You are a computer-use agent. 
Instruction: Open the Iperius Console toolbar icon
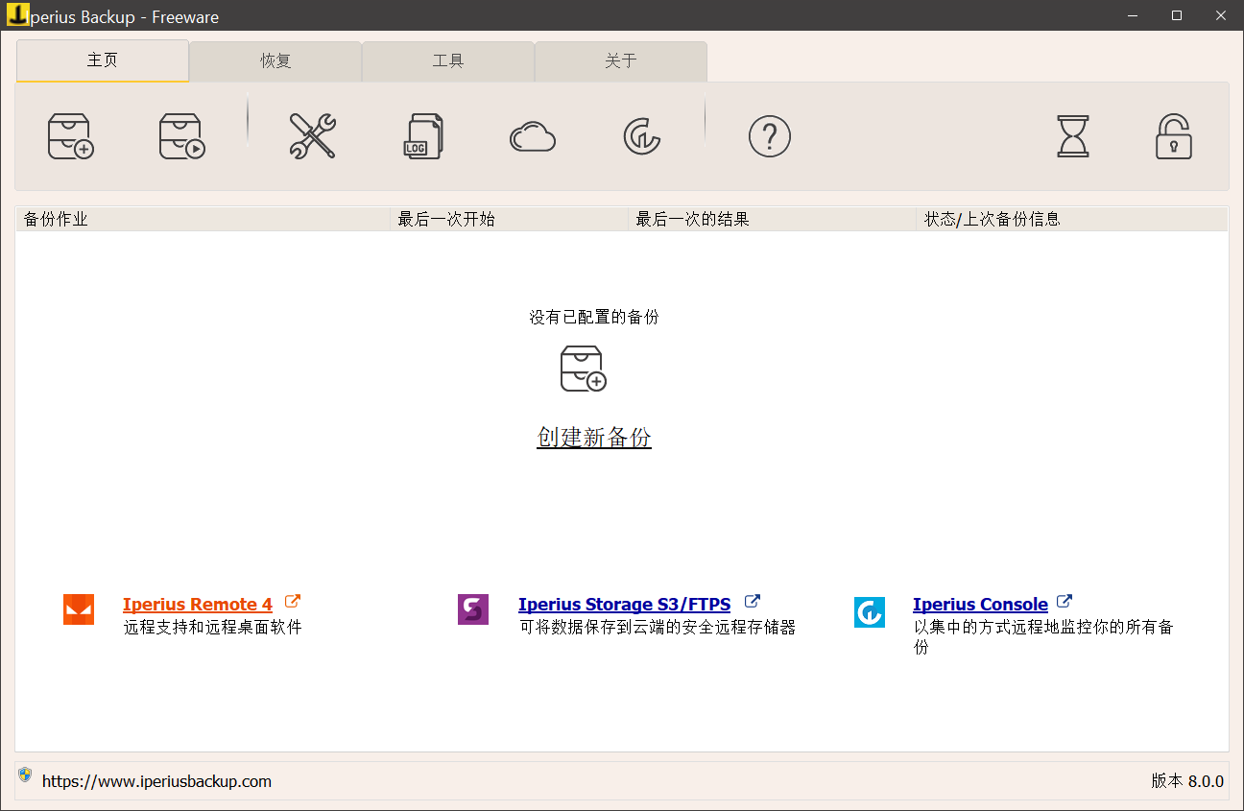click(641, 137)
